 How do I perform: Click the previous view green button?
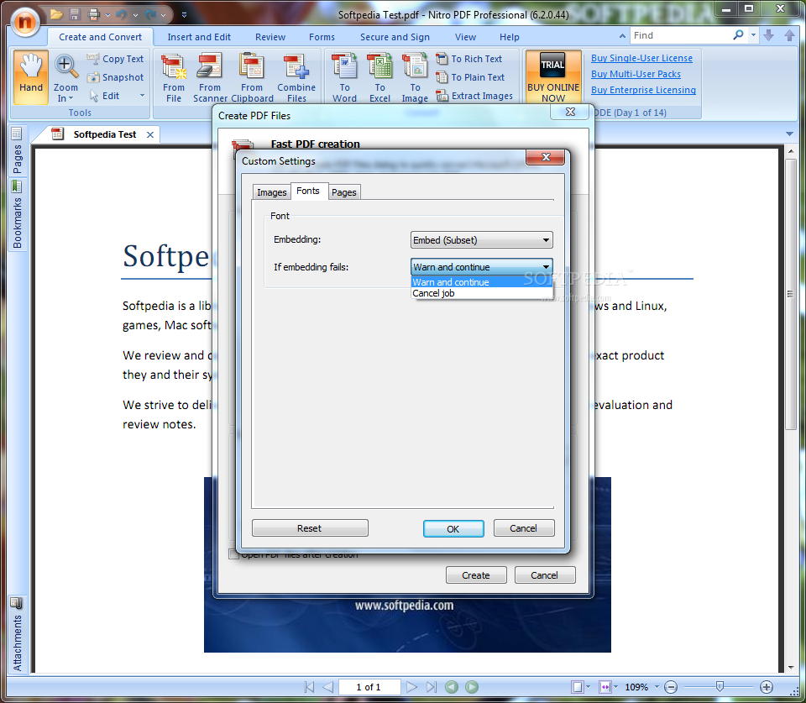[x=452, y=687]
